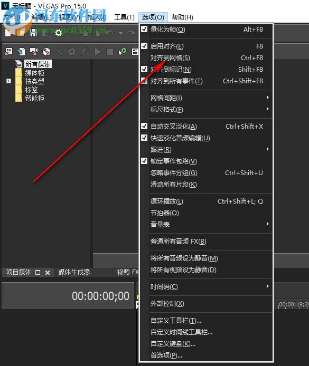
Task: Switch to 媒体生成器 tab
Action: 74,272
